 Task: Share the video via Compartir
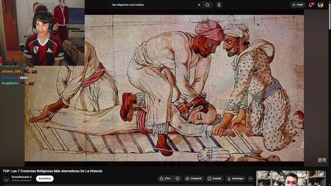click(193, 179)
